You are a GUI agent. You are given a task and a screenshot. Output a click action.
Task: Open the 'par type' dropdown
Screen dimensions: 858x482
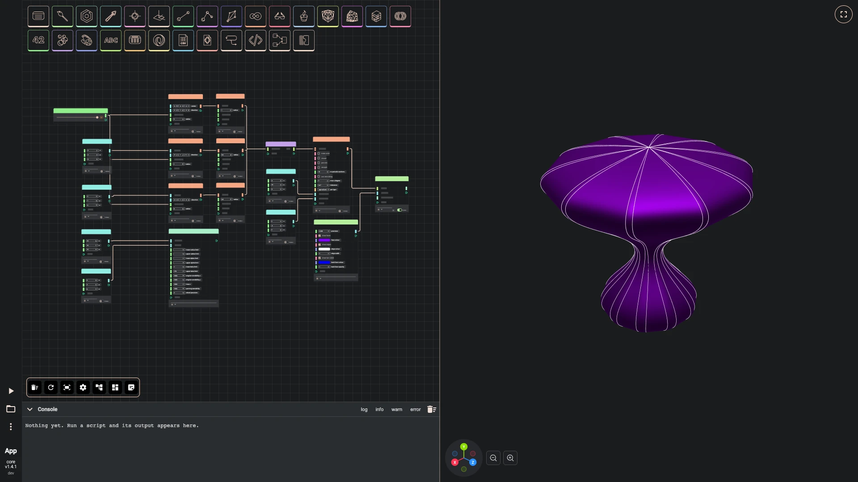pyautogui.click(x=323, y=190)
